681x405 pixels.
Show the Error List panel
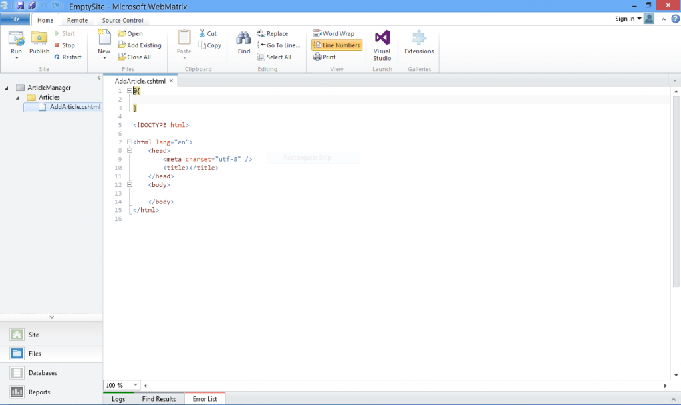[x=204, y=398]
